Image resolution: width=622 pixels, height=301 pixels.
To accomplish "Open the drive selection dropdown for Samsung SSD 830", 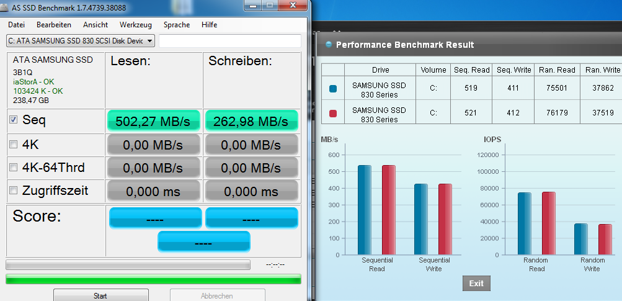I will [x=81, y=40].
